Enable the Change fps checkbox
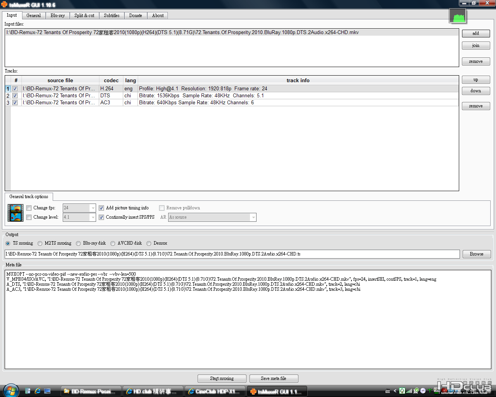Image resolution: width=496 pixels, height=397 pixels. [29, 208]
